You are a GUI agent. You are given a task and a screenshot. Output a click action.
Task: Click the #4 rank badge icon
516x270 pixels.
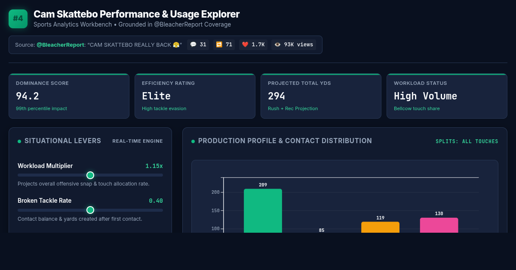(18, 19)
